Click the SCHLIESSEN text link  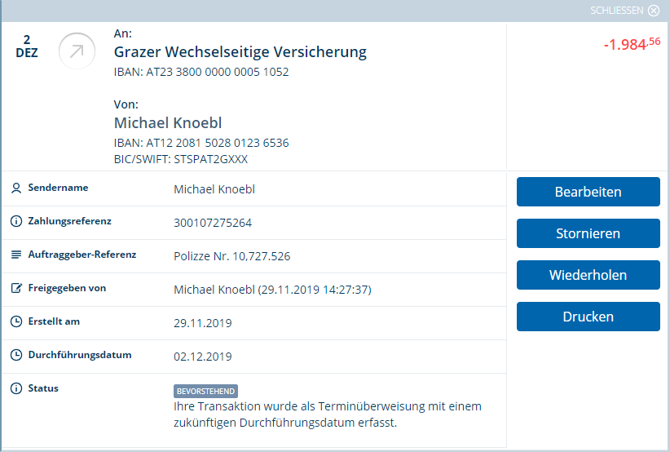[616, 11]
